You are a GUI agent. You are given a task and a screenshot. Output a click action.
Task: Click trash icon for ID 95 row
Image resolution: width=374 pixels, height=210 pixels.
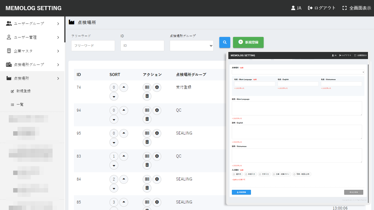(147, 142)
